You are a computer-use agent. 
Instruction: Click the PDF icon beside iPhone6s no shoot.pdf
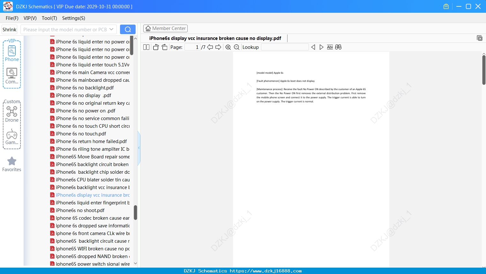point(52,210)
